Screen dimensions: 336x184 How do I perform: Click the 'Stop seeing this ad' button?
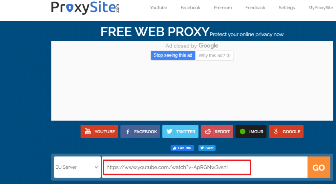173,55
